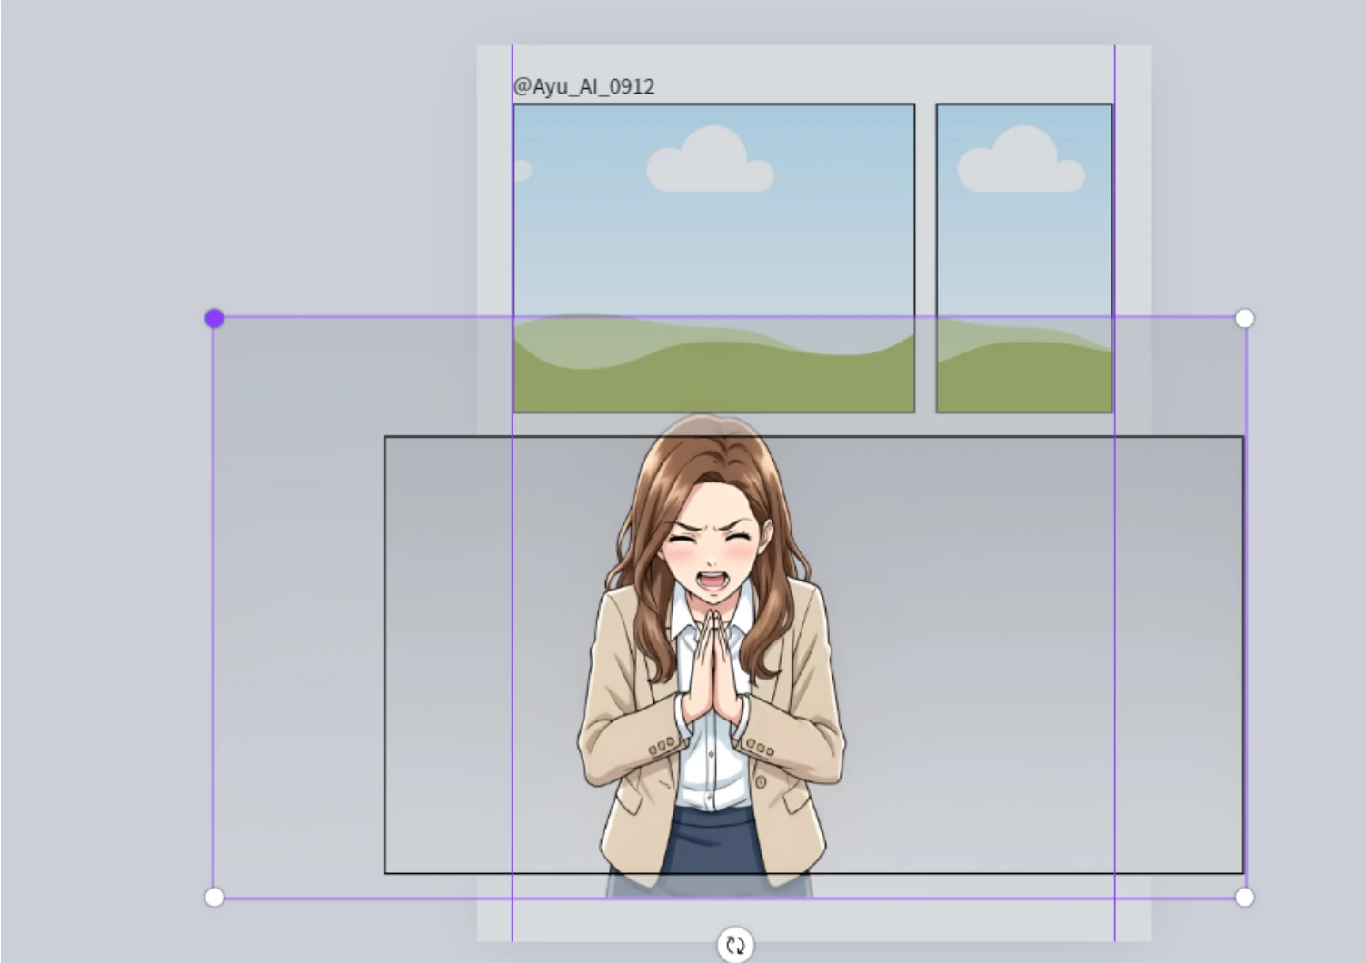Click the cloud in the left window panel
Viewport: 1365px width, 963px height.
coord(711,162)
